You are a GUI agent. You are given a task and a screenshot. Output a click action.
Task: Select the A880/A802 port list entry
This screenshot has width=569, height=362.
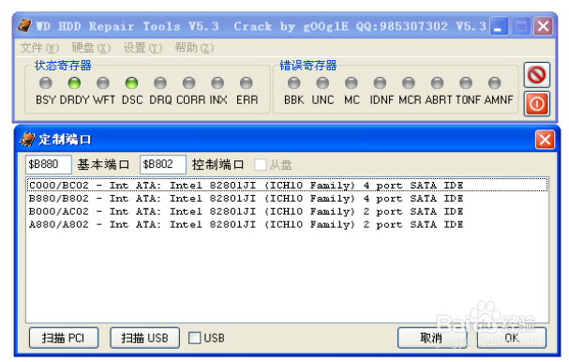tap(287, 224)
